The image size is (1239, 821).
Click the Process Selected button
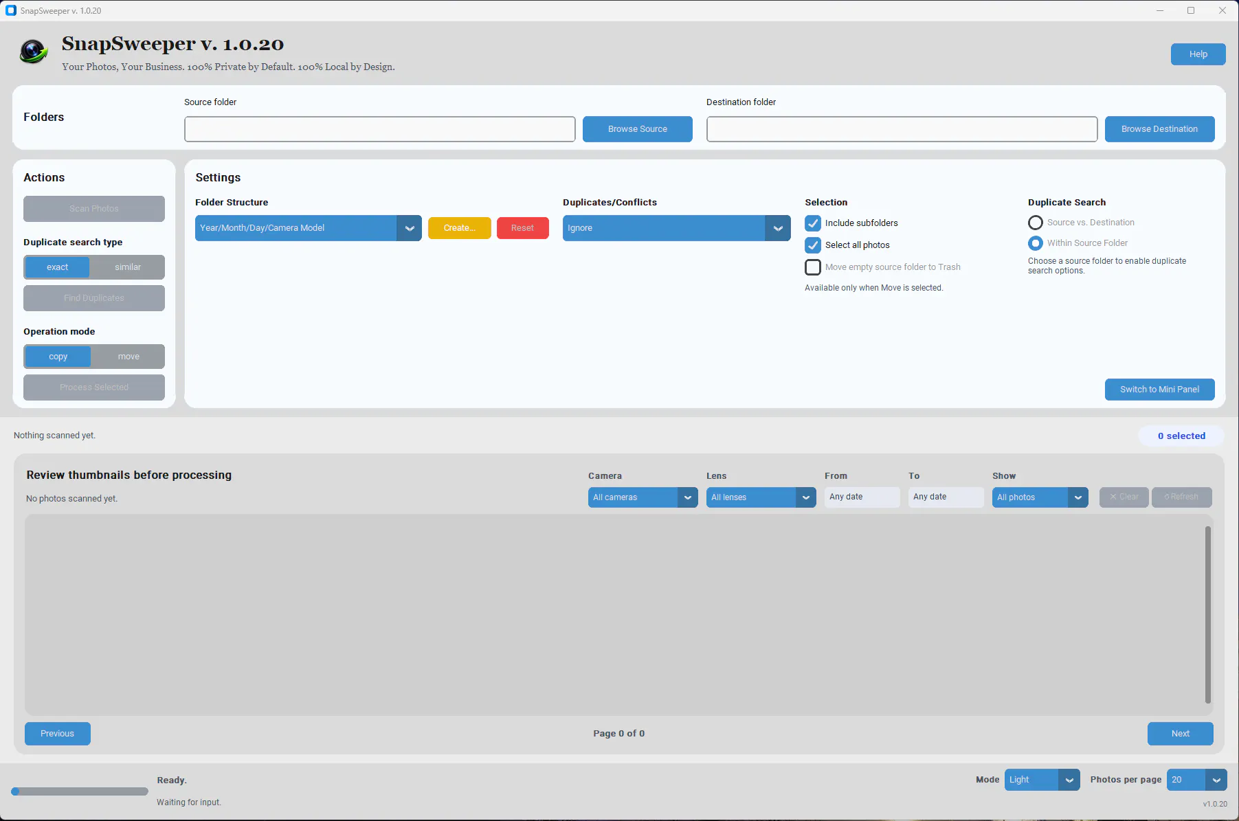[94, 387]
